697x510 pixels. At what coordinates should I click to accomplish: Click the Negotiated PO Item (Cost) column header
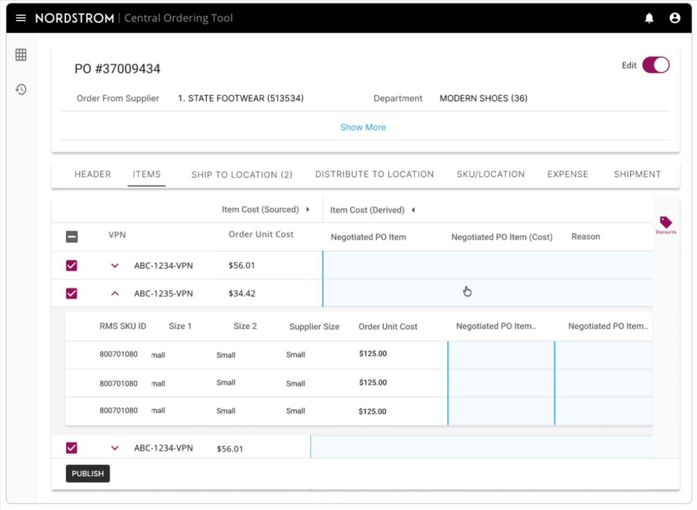pyautogui.click(x=502, y=237)
